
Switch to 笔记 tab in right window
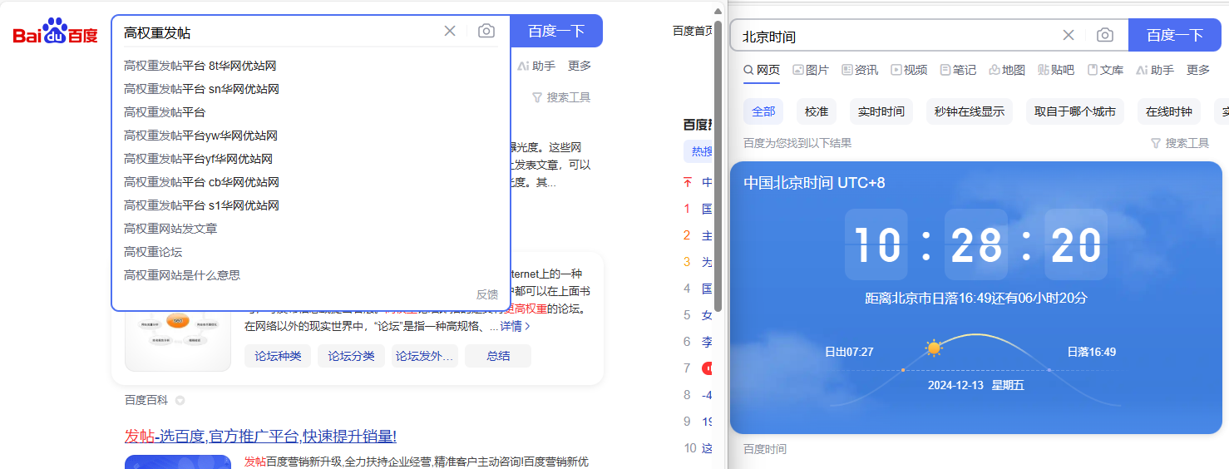[958, 70]
